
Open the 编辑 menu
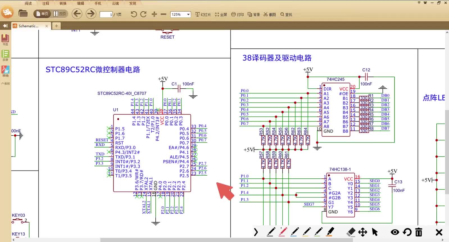80,3
